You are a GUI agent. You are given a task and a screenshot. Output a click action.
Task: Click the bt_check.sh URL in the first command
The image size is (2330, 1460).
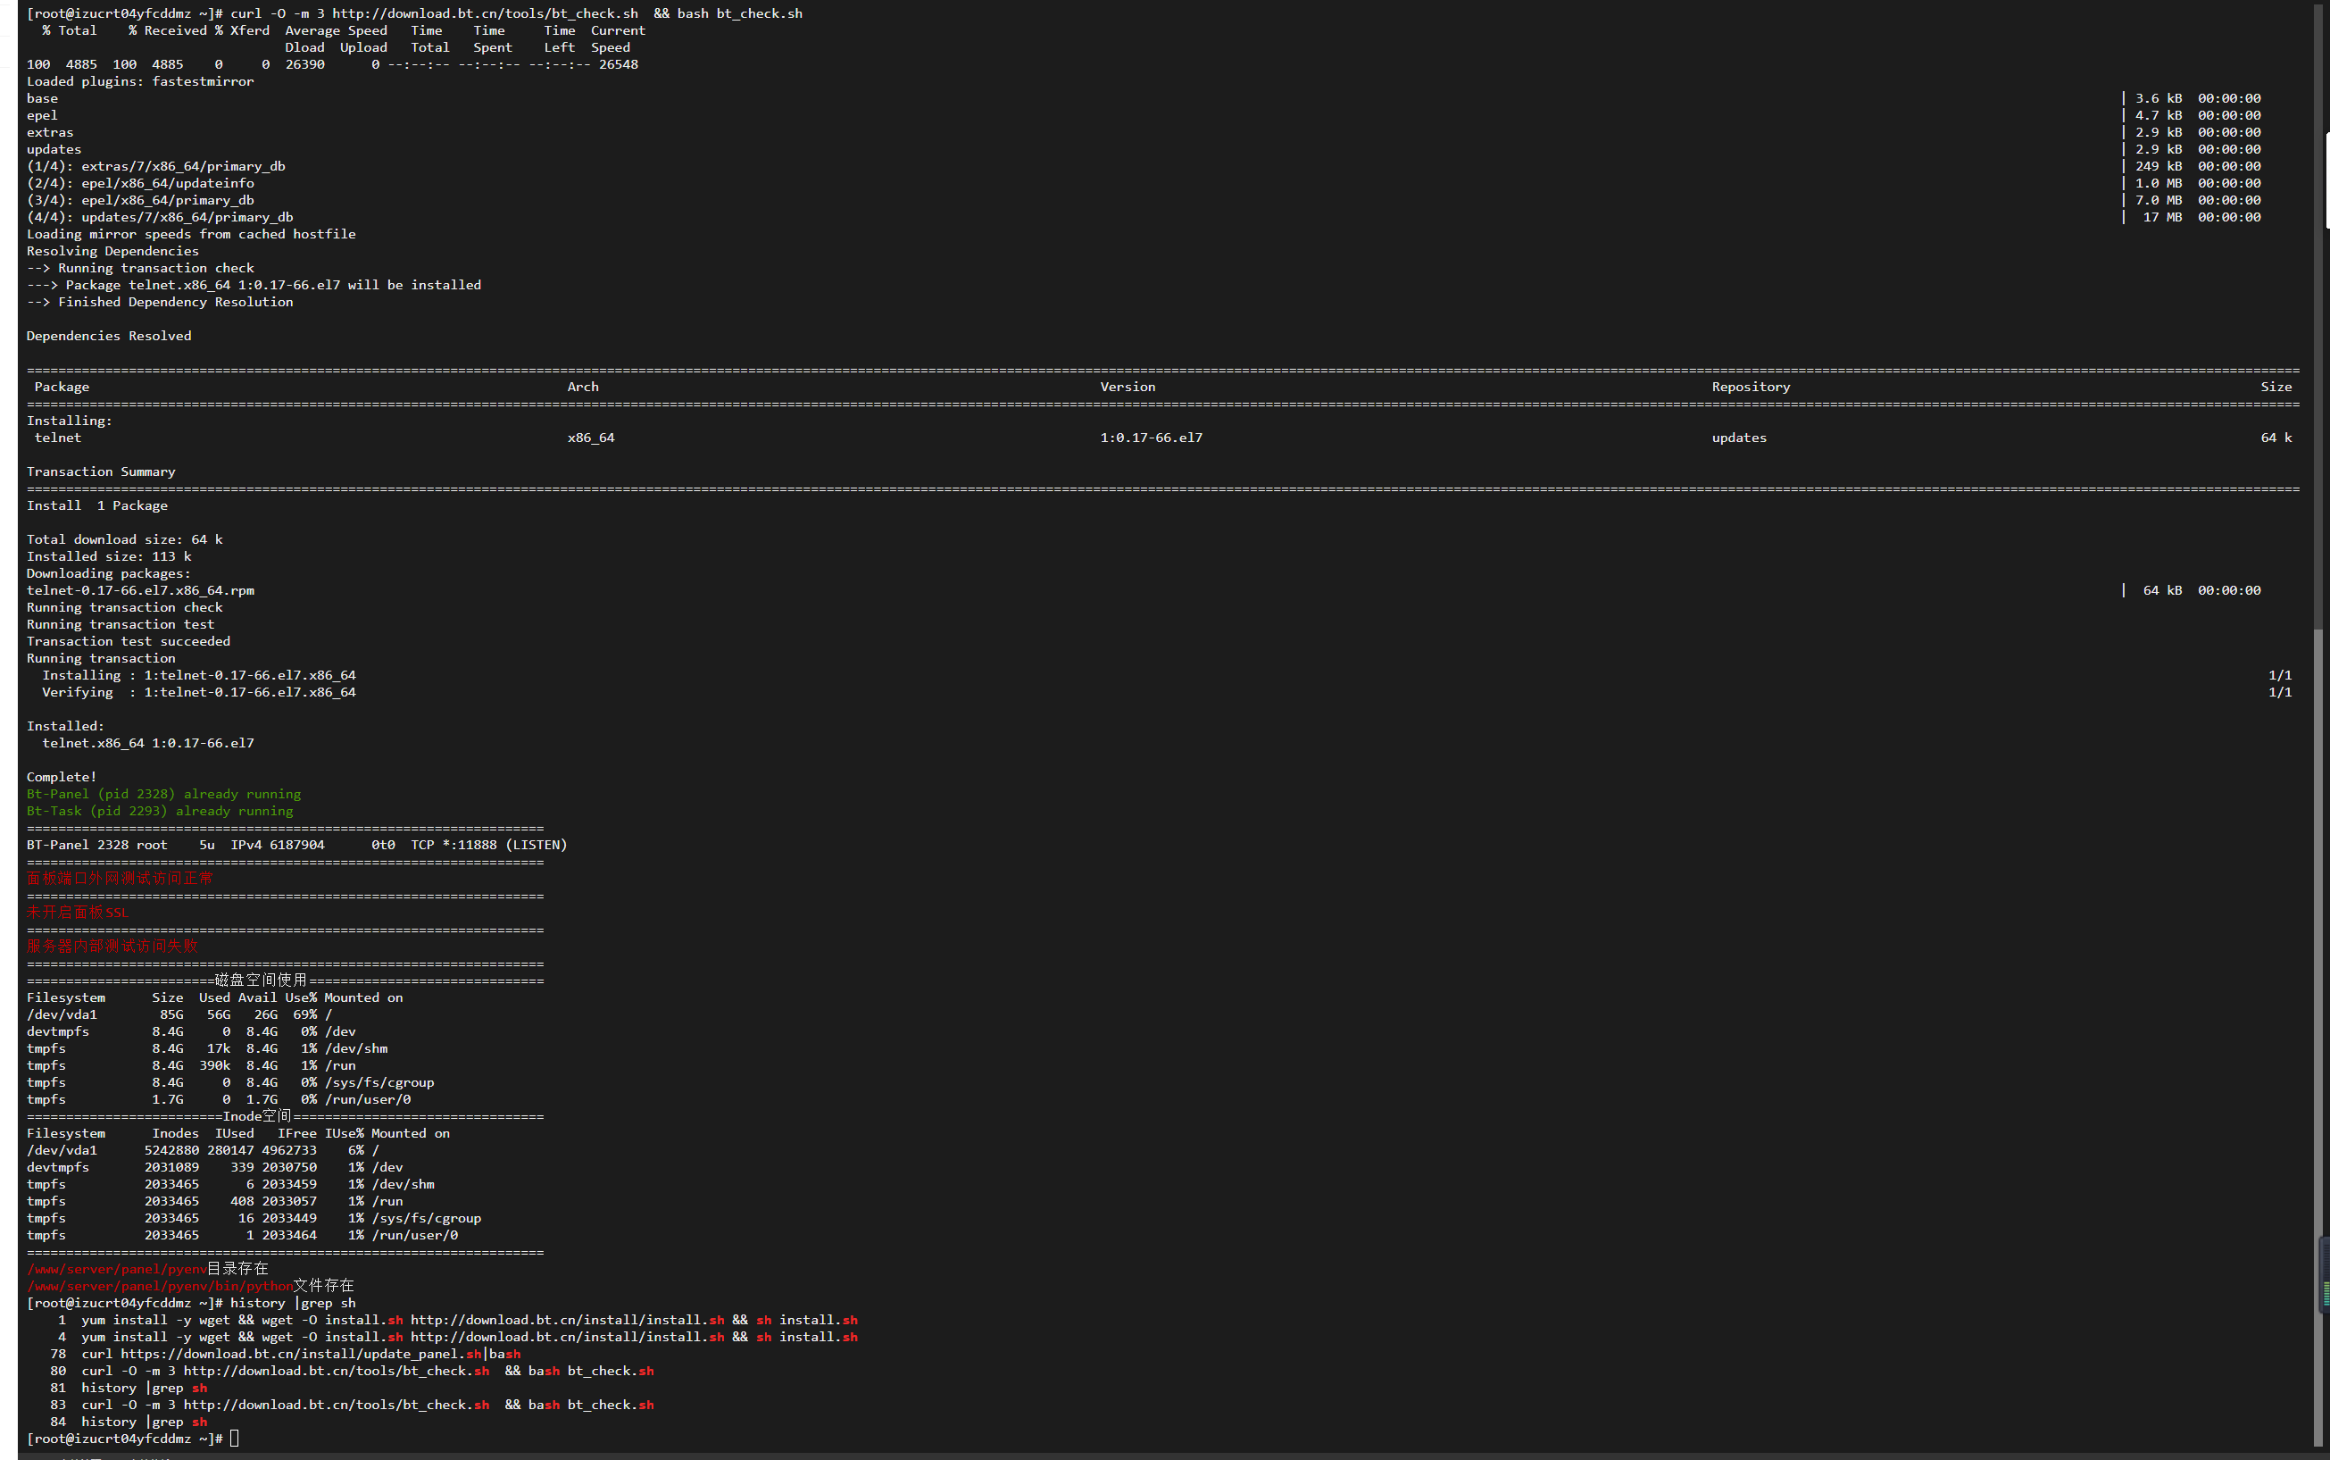pos(485,13)
